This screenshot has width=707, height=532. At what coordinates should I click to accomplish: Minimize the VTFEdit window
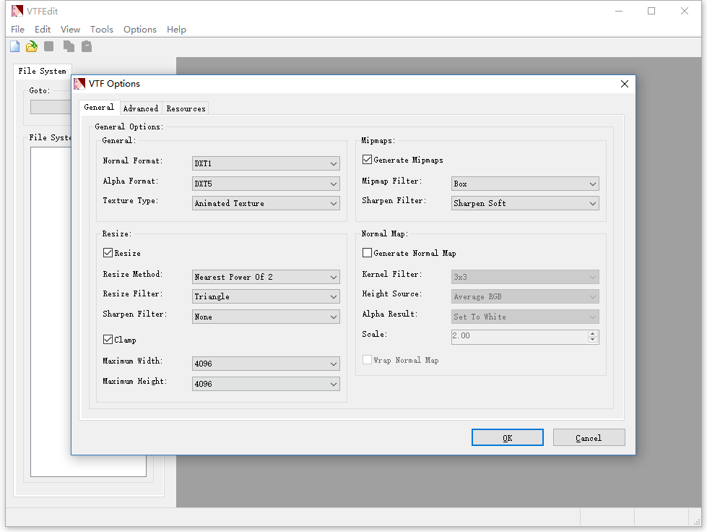[619, 11]
